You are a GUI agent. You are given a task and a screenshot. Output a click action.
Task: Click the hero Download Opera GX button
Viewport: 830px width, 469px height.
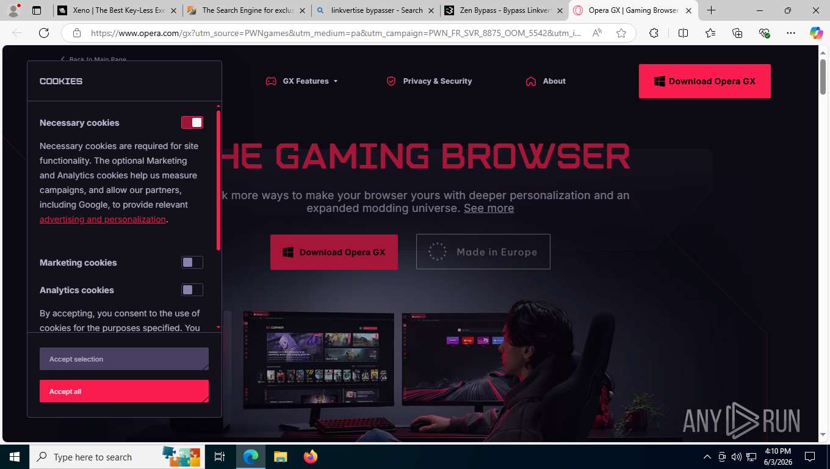[x=334, y=252]
